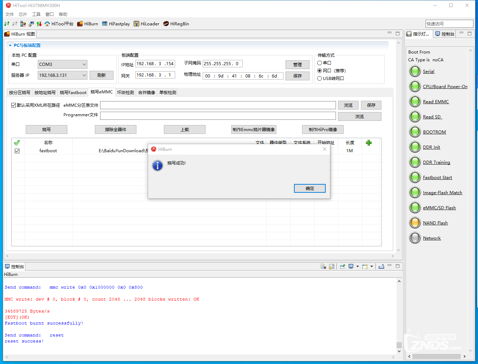The height and width of the screenshot is (364, 478).
Task: Launch HiRegBin from the toolbar
Action: pyautogui.click(x=176, y=24)
